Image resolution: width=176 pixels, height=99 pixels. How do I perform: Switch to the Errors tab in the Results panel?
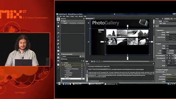click(x=87, y=71)
